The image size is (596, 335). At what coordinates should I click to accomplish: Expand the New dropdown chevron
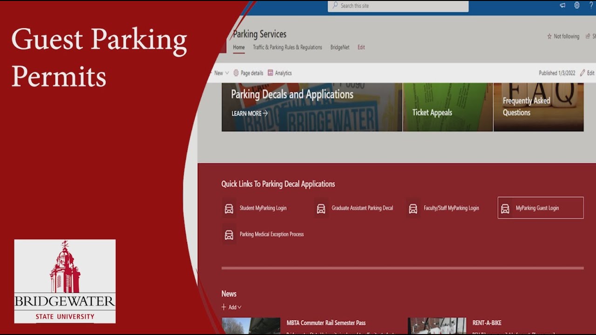pos(227,73)
